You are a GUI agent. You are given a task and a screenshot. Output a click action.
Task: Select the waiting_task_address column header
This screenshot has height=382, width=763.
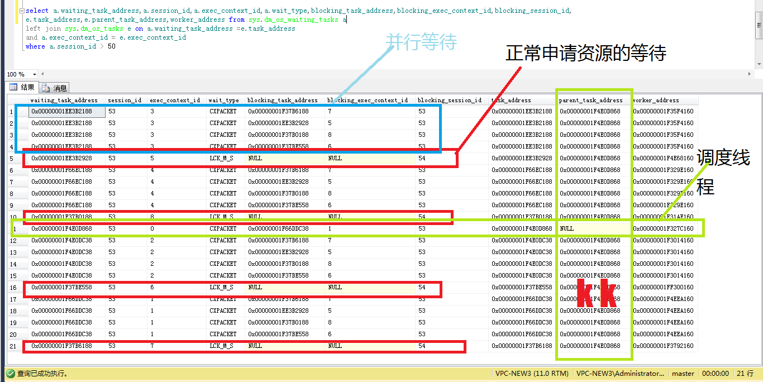(64, 101)
